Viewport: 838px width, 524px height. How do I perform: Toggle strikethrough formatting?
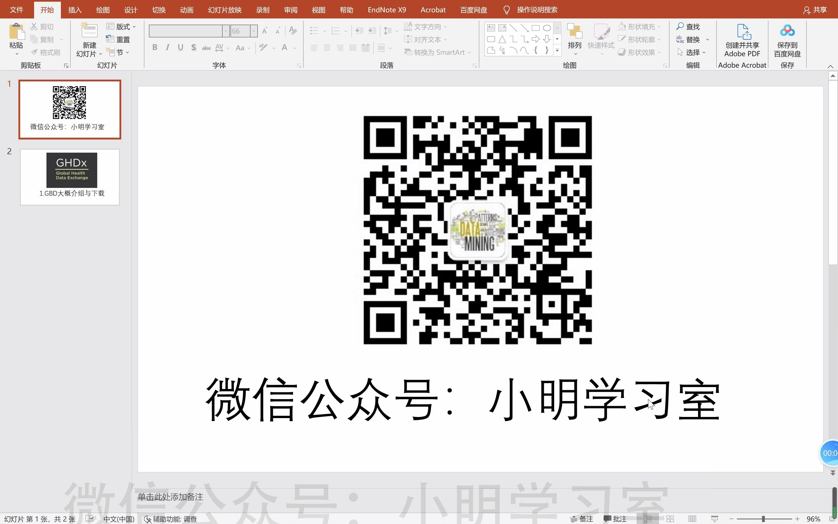point(206,48)
